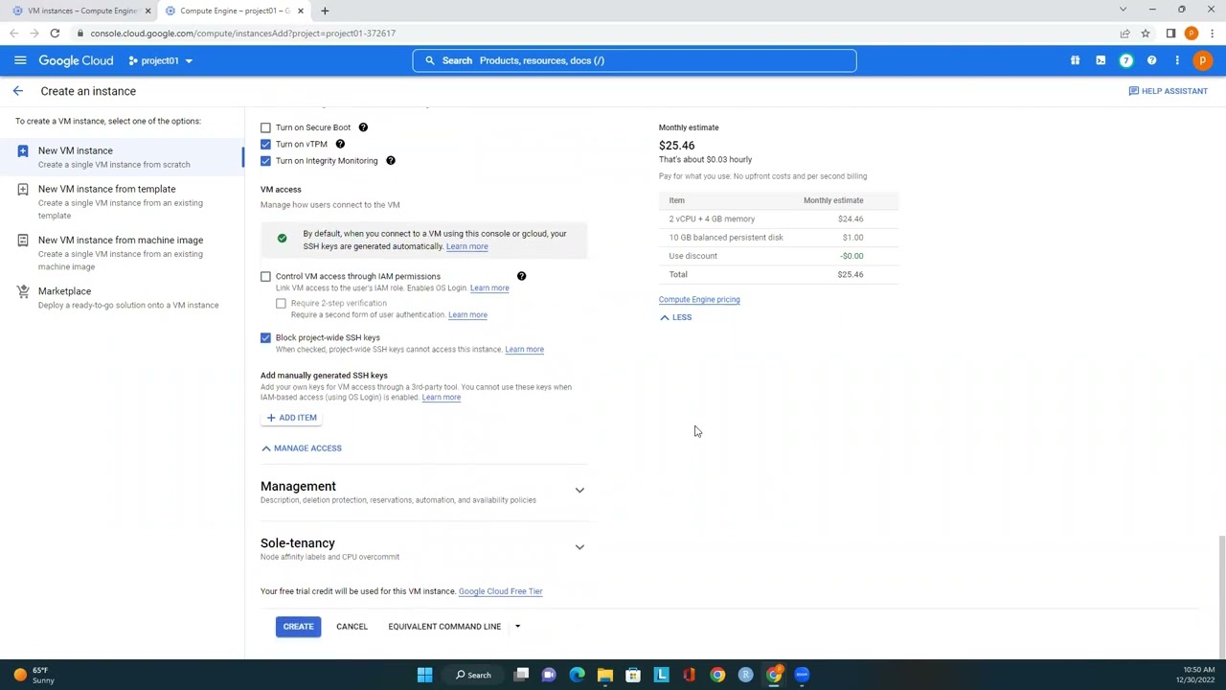
Task: Open Google Cloud Free Tier link
Action: [500, 591]
